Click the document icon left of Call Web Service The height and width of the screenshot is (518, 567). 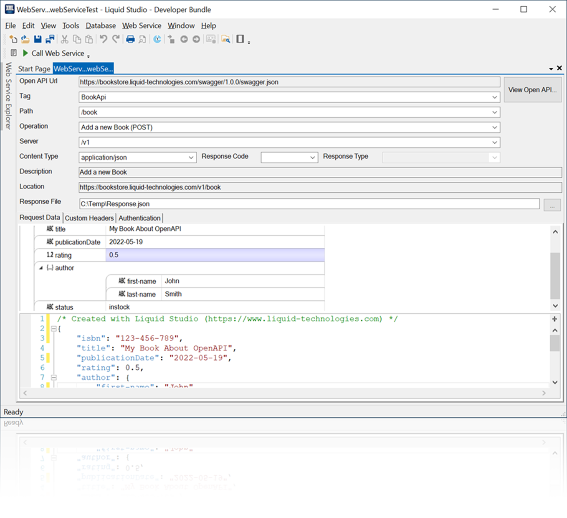point(14,53)
